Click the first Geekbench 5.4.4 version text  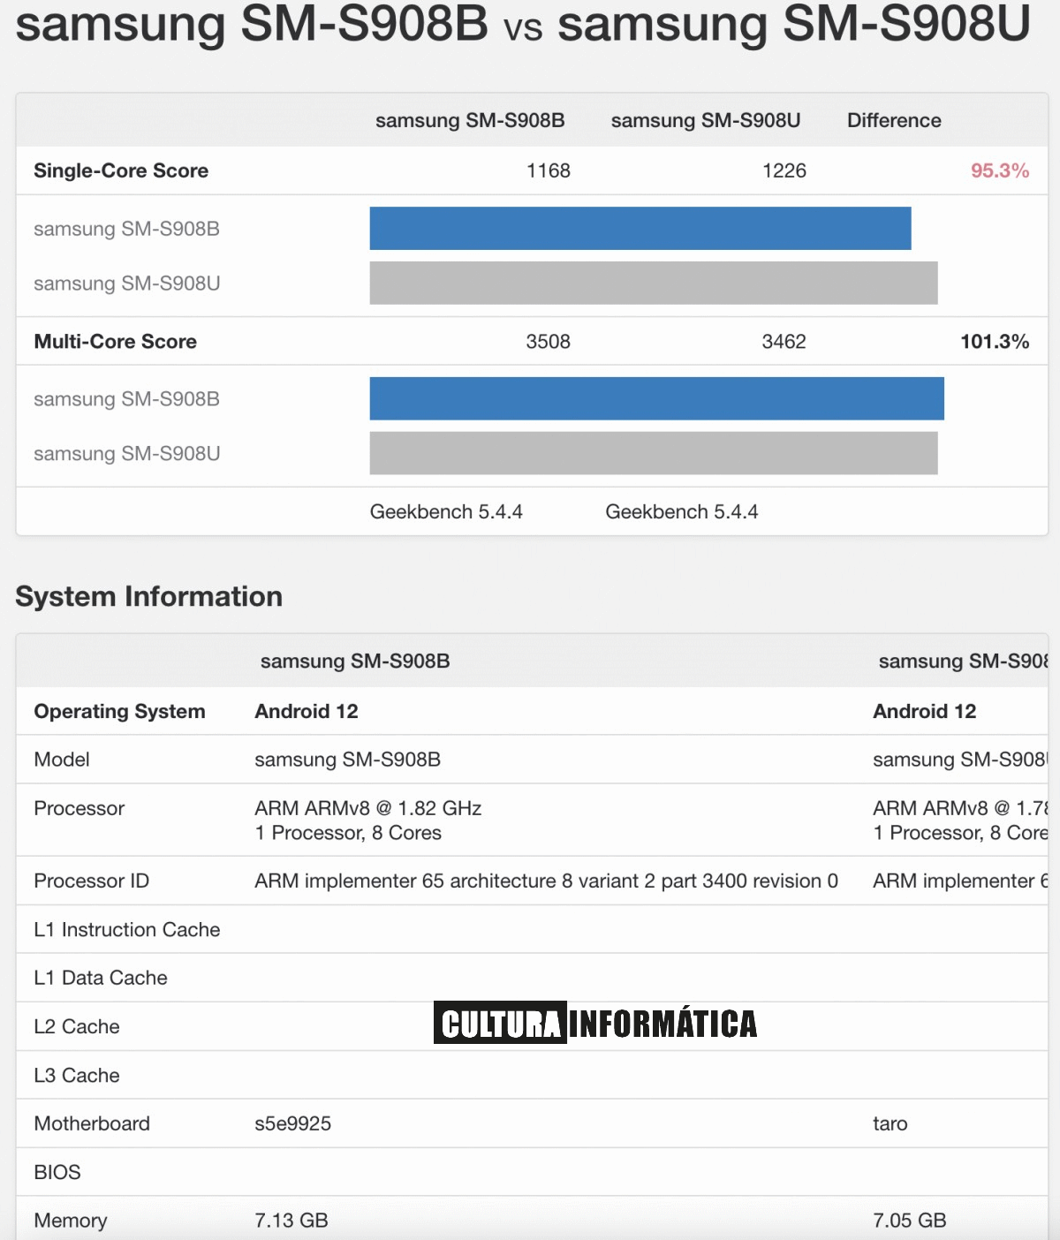(x=446, y=511)
